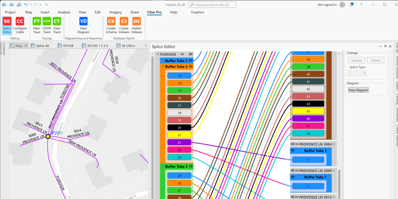The image size is (398, 199).
Task: Open the Imagery ribbon tab
Action: pyautogui.click(x=115, y=12)
